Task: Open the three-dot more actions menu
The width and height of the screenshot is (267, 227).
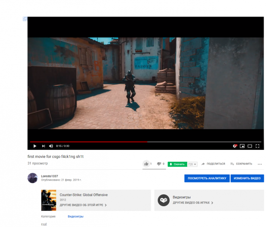Action: point(260,164)
